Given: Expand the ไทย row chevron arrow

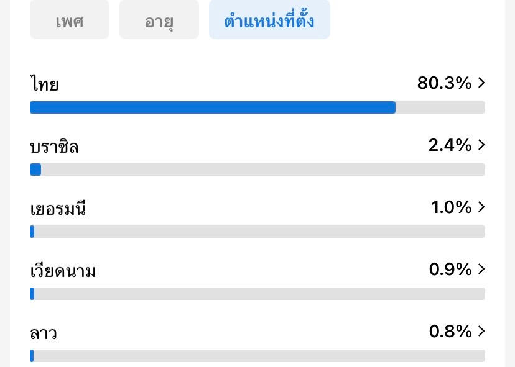Looking at the screenshot, I should tap(481, 83).
